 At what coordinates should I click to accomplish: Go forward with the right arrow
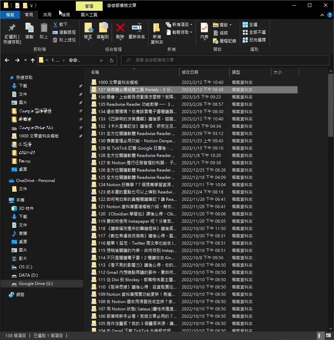pyautogui.click(x=17, y=60)
